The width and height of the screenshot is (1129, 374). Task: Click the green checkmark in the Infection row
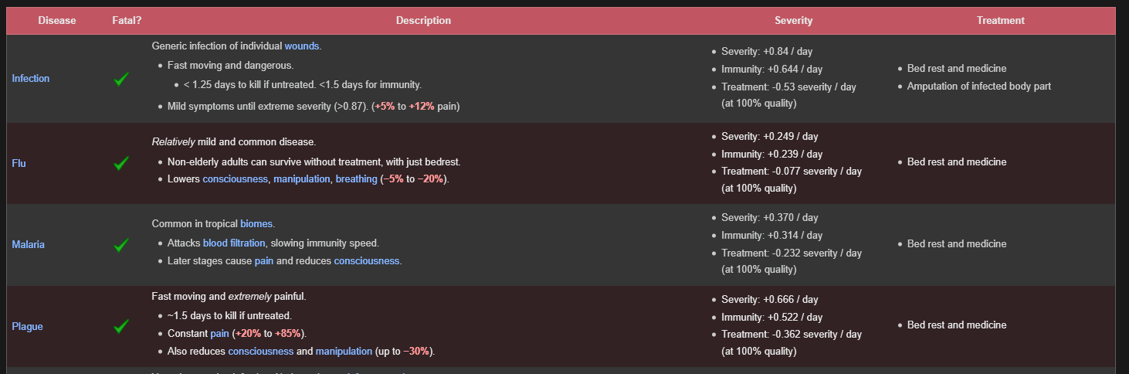120,79
